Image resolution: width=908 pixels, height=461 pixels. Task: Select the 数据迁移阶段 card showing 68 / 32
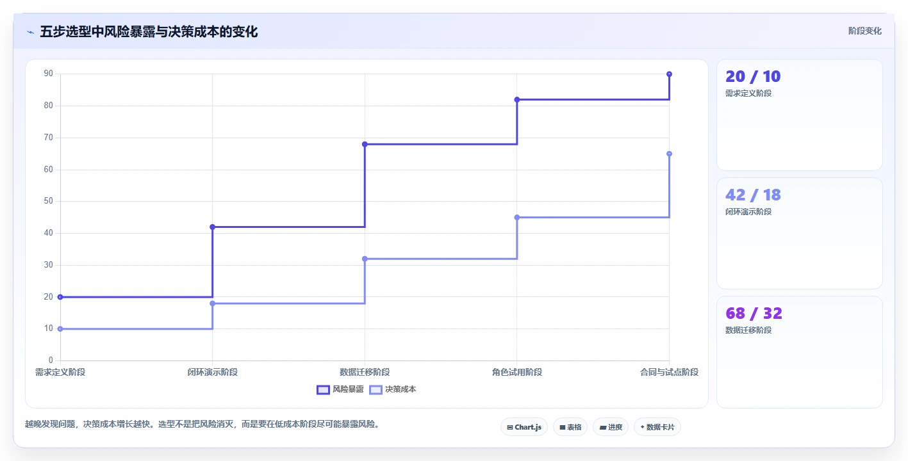point(800,352)
